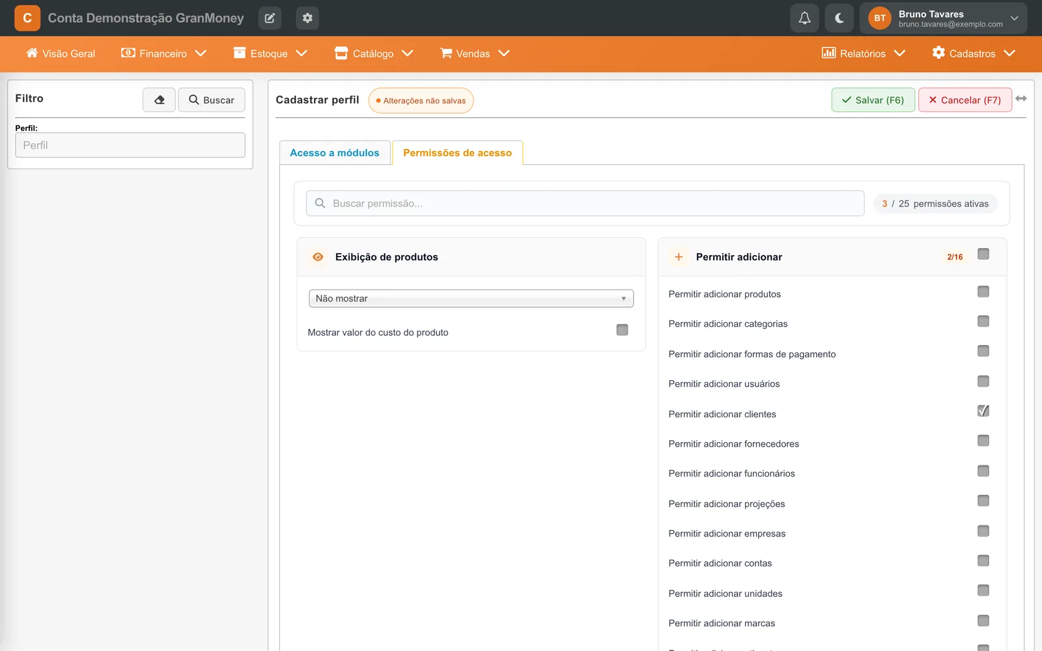Click the Alterações não salvas badge

pos(421,100)
